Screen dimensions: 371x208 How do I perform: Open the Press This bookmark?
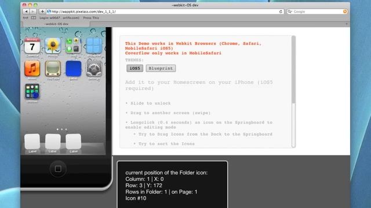coord(91,18)
